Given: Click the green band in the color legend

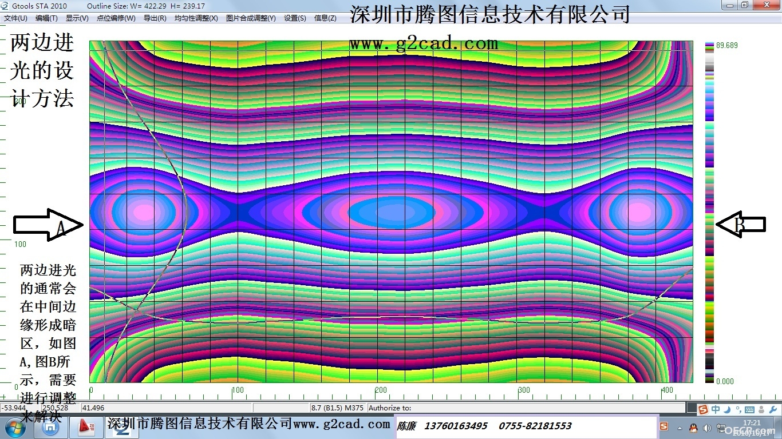Looking at the screenshot, I should click(710, 269).
